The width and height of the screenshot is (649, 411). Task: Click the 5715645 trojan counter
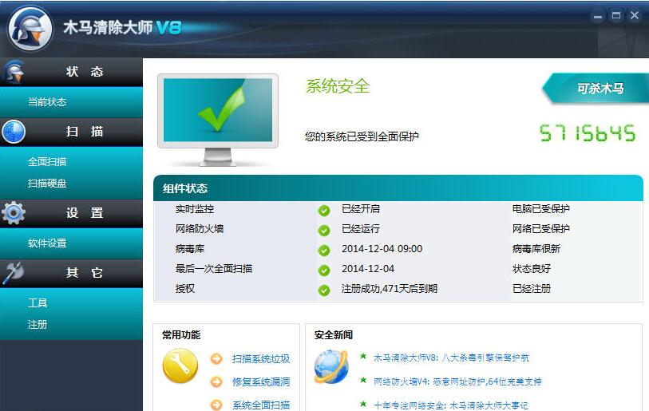[588, 133]
